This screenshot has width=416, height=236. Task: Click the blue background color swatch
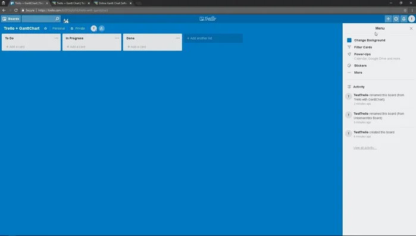click(349, 40)
